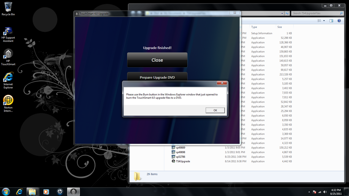The width and height of the screenshot is (349, 196).
Task: Close the TouchSmart 4.0 Upgrade window
Action: (234, 13)
